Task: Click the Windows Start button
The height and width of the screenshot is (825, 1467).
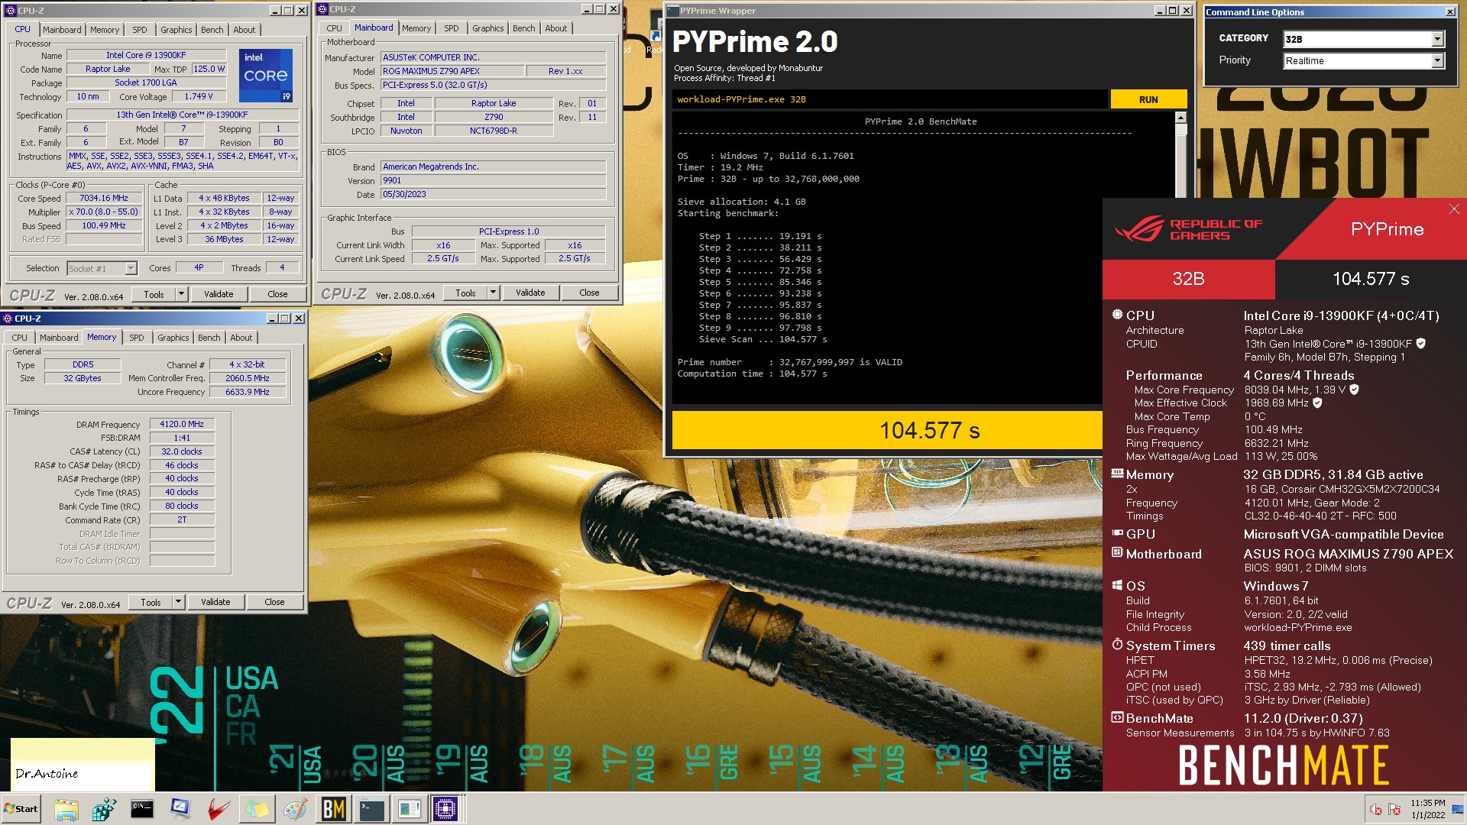Action: click(21, 809)
